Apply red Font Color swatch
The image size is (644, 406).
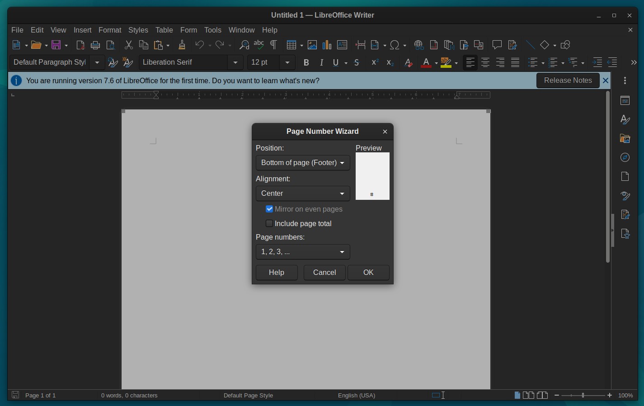[x=426, y=63]
